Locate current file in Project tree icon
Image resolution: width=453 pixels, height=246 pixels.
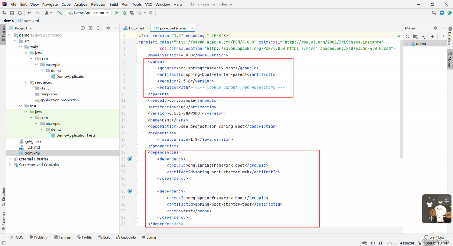tap(83, 28)
